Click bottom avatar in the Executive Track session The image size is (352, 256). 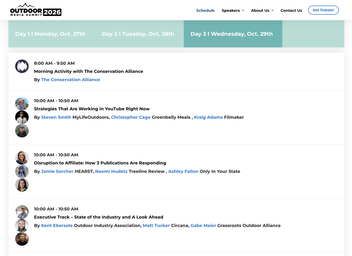pos(22,239)
